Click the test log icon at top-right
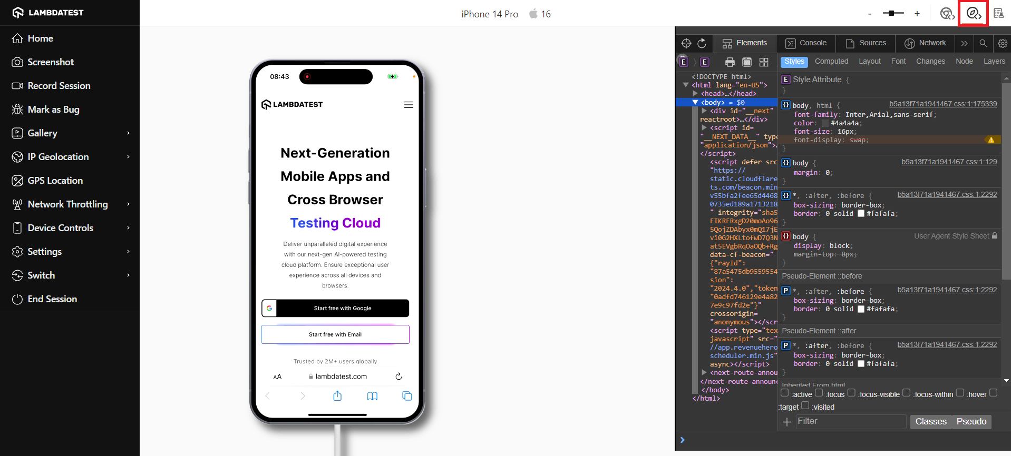This screenshot has width=1011, height=456. coord(998,13)
